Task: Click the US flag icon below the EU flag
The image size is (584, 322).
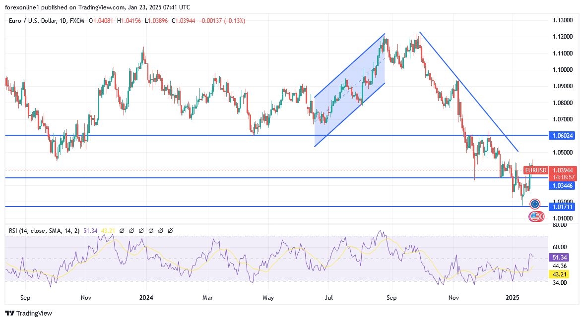Action: click(534, 216)
